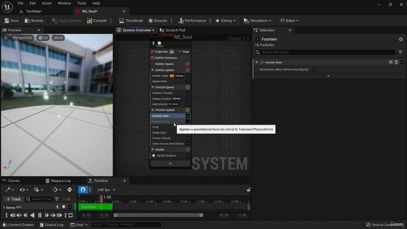Collapse the Particle State section in Selection
Viewport: 407px width, 229px height.
[x=257, y=62]
